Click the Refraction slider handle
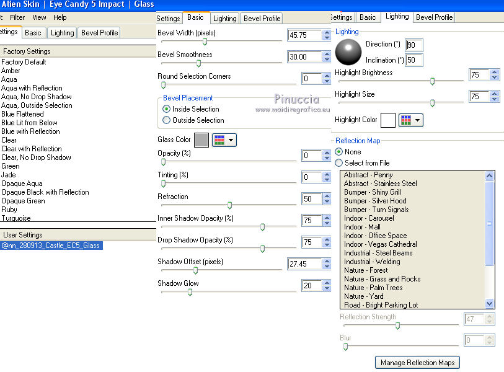This screenshot has height=372, width=504. click(x=229, y=205)
